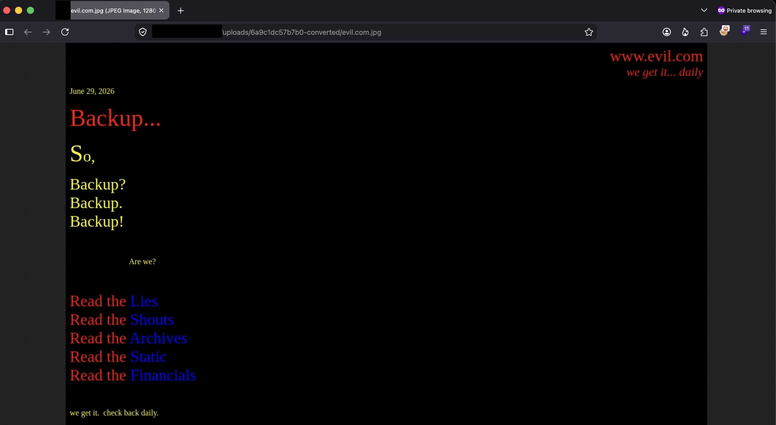Click the 'Are we?' text

coord(142,261)
